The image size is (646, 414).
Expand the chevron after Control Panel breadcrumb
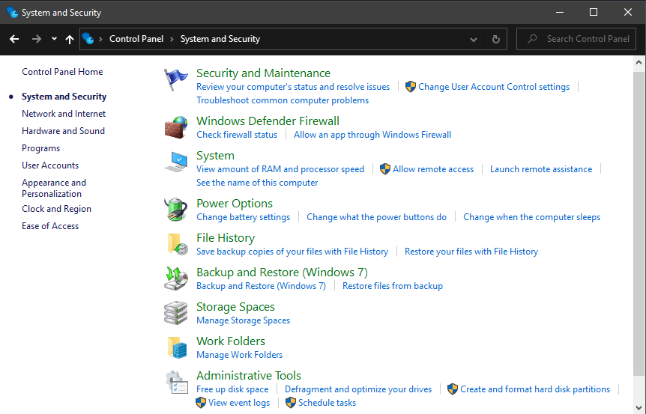[172, 39]
